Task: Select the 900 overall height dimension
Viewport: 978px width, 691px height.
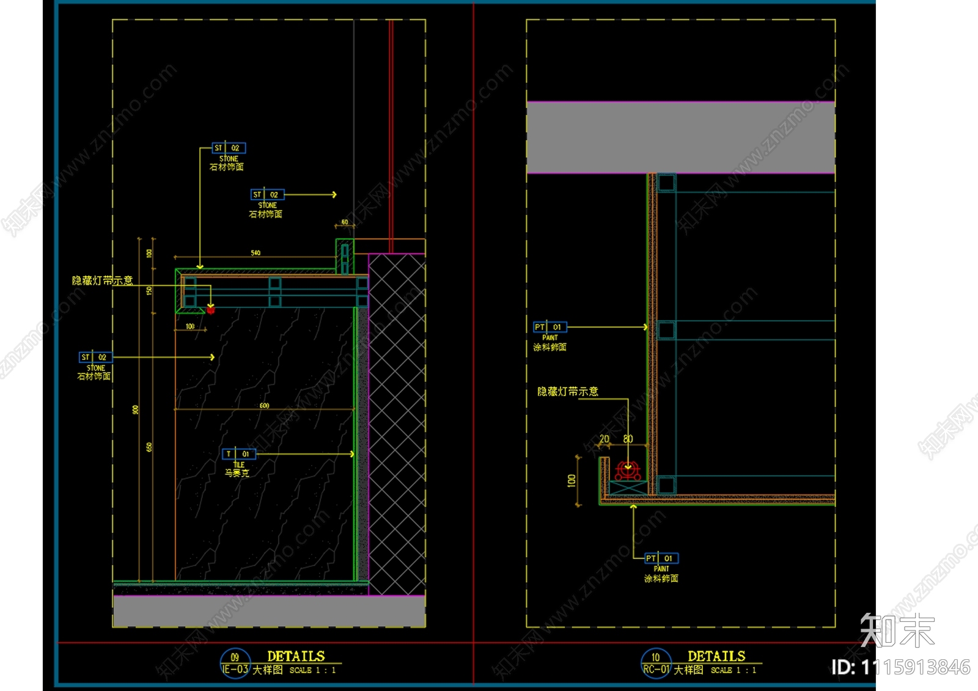Action: (x=136, y=410)
